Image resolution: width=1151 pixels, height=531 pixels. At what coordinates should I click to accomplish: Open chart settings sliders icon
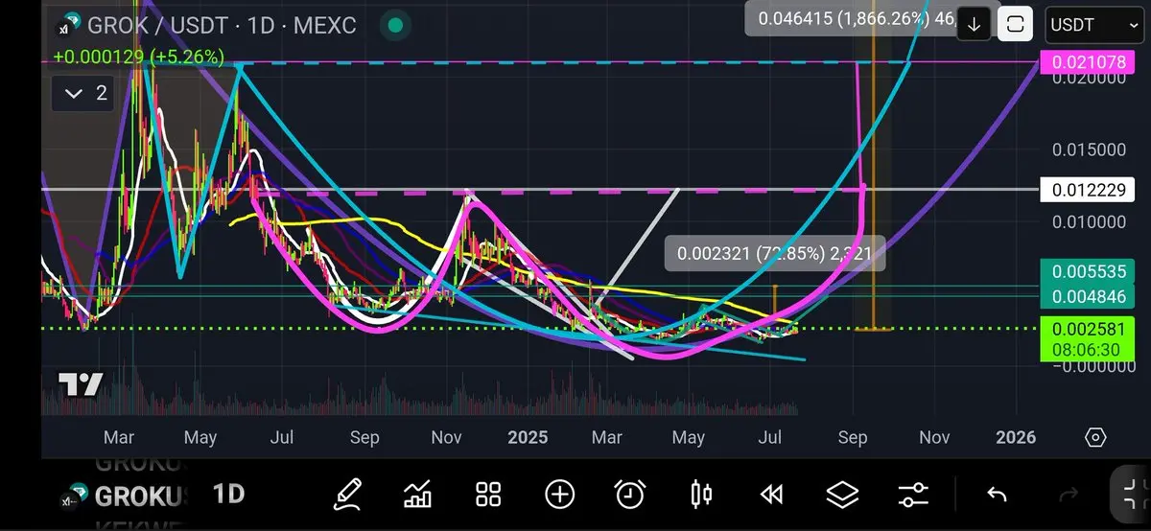pos(913,495)
